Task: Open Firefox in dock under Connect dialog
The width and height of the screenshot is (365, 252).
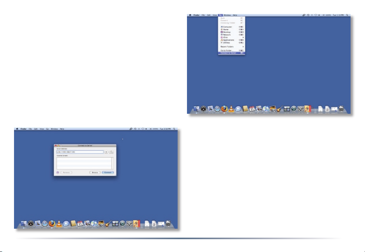Action: click(x=51, y=224)
